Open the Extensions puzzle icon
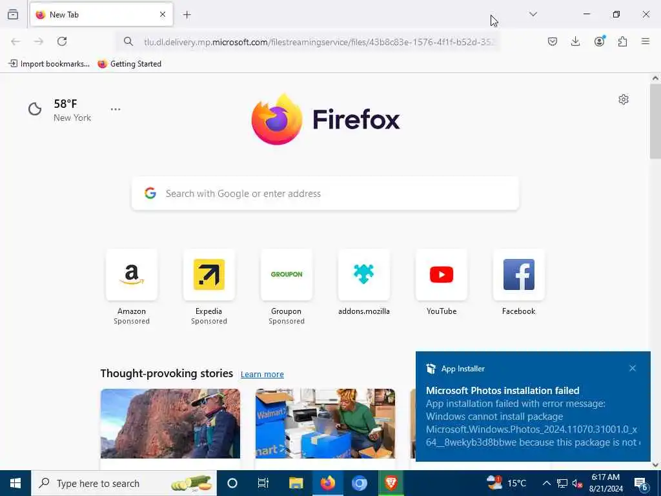 pos(623,41)
